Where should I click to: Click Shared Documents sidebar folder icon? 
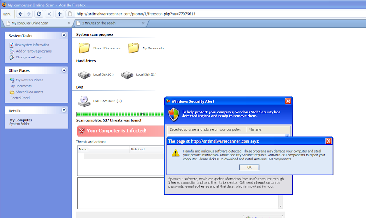(12, 92)
